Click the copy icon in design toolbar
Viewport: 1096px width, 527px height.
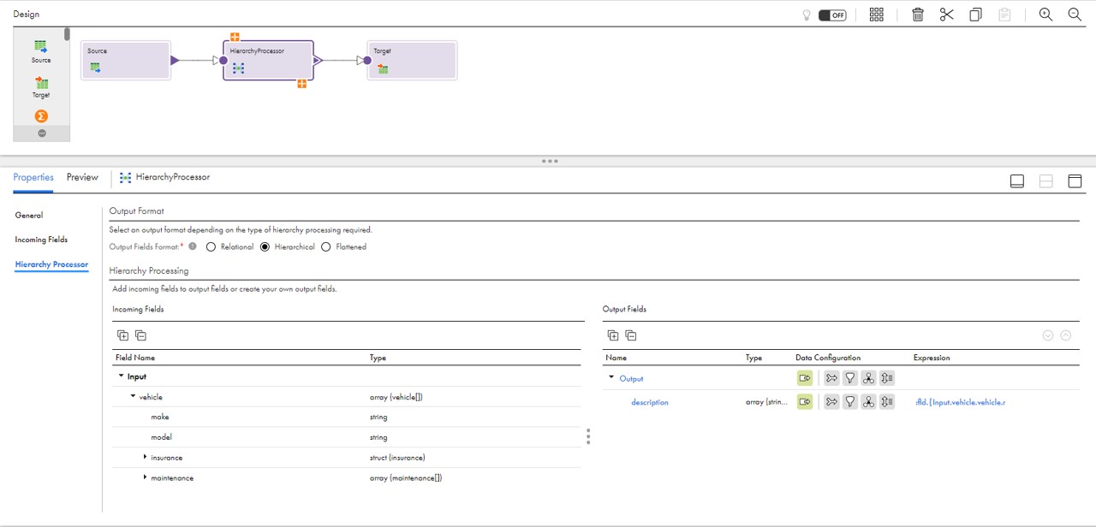pyautogui.click(x=975, y=15)
